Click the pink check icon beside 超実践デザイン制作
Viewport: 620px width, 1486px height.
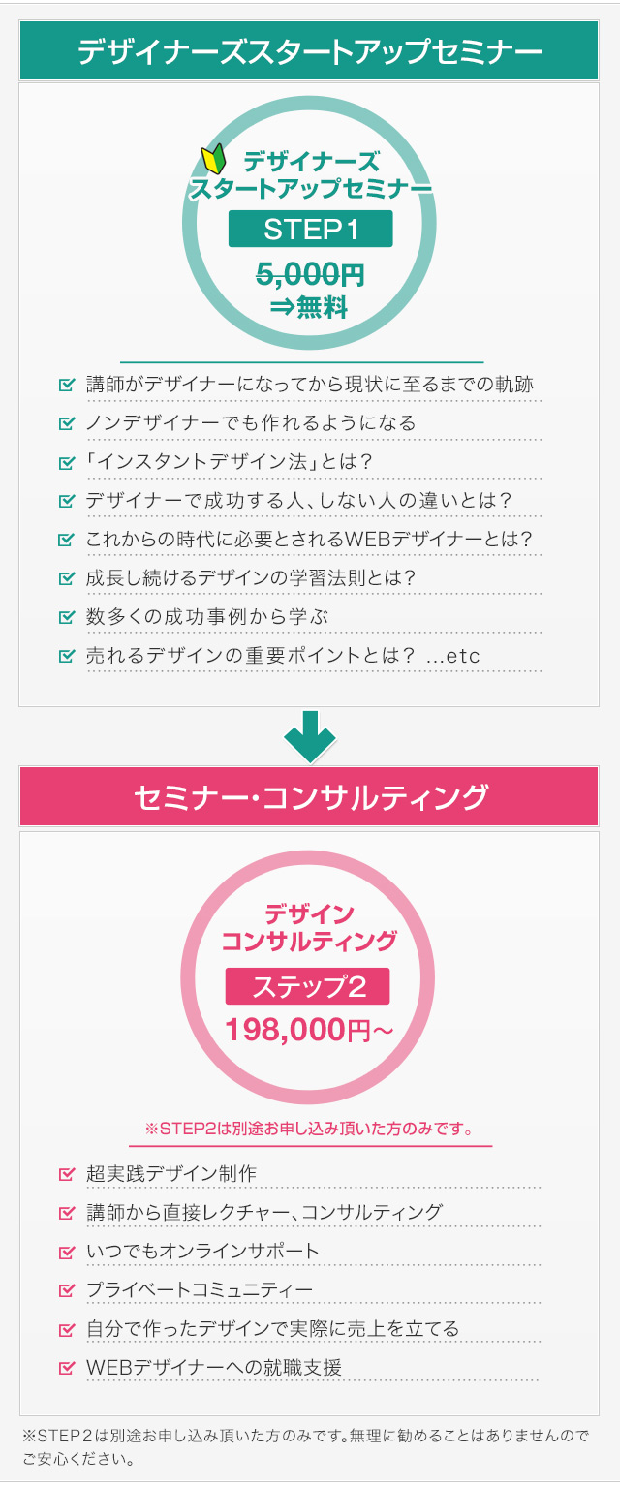point(67,1174)
